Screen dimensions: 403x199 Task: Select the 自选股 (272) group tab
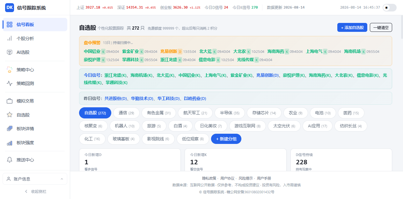pos(95,113)
